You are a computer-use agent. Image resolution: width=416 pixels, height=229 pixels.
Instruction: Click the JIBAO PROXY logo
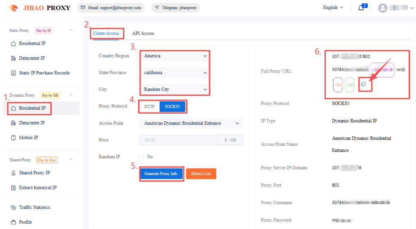39,8
